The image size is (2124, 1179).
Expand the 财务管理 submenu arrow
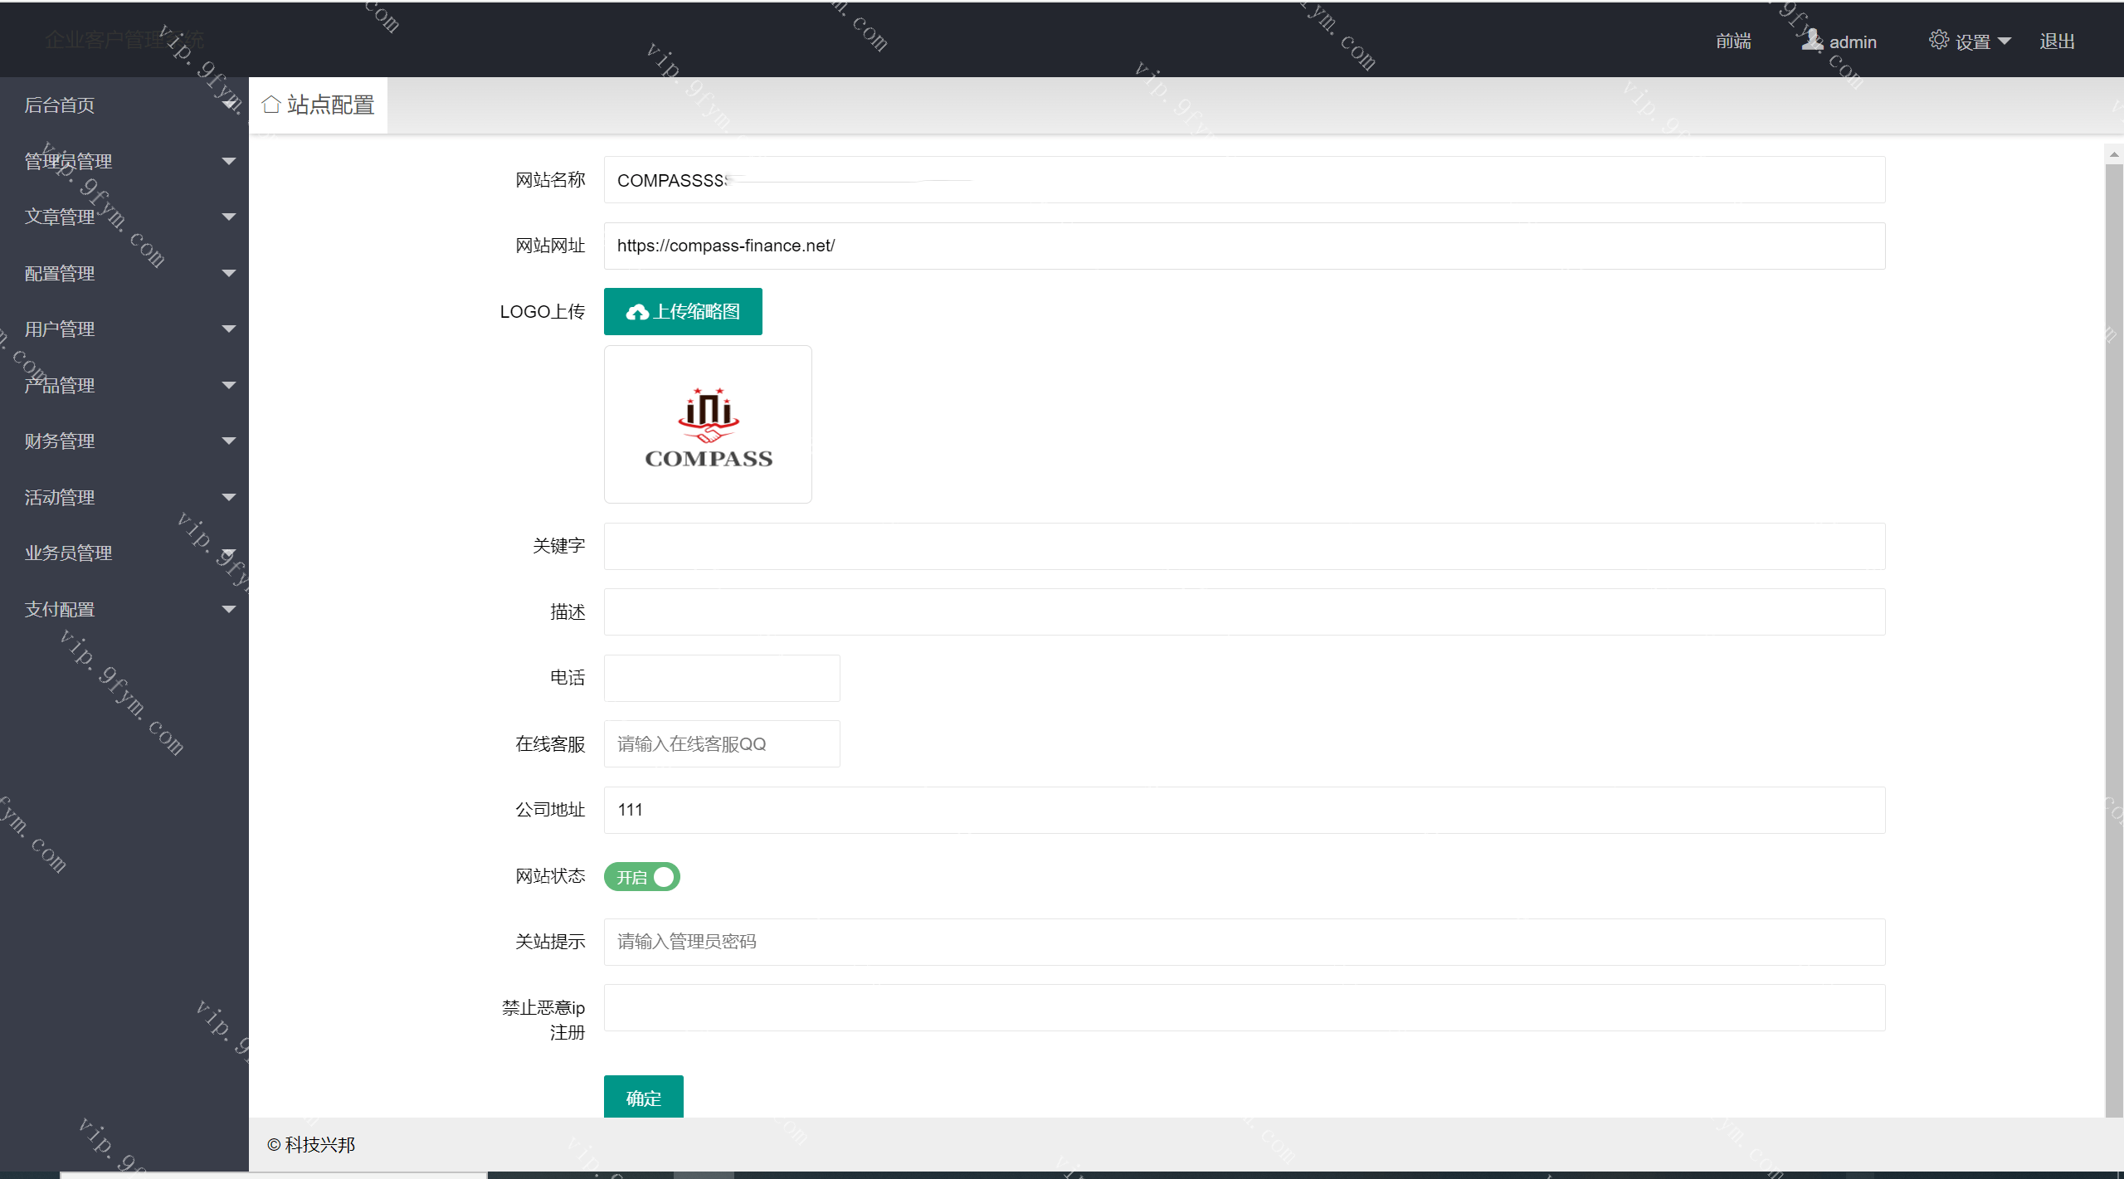[x=229, y=441]
